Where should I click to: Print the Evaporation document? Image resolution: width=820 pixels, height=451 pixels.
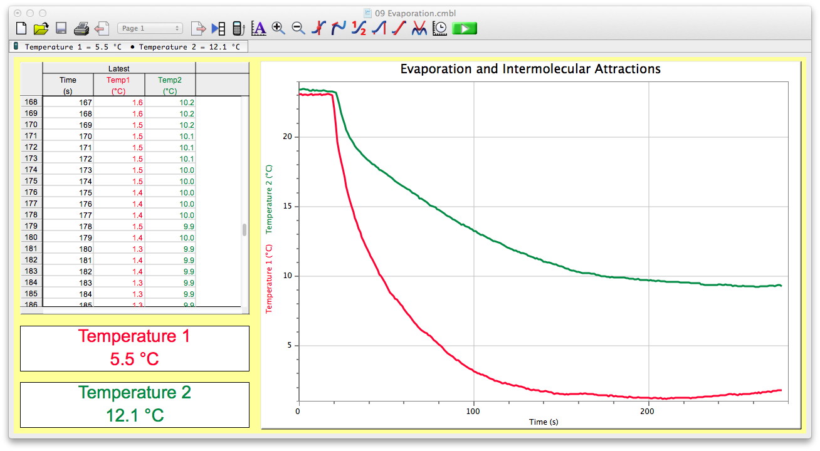(x=81, y=28)
